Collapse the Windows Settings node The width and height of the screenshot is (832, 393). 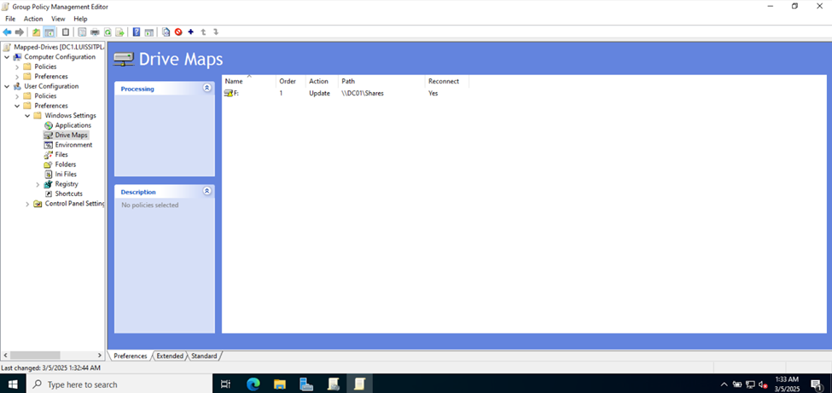tap(27, 116)
